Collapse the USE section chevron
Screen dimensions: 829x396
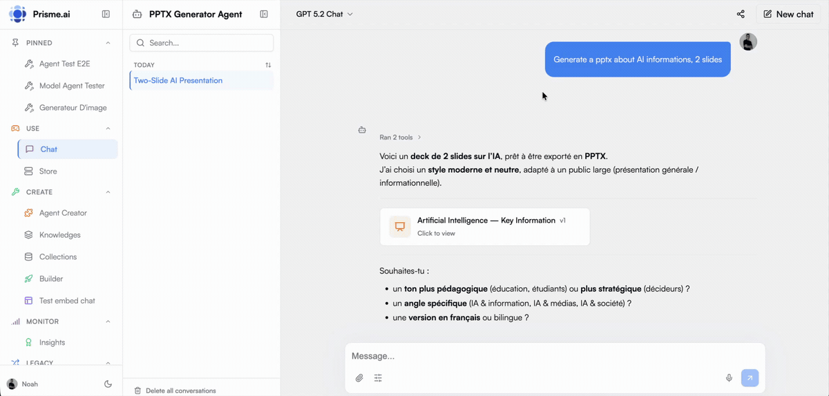coord(108,129)
